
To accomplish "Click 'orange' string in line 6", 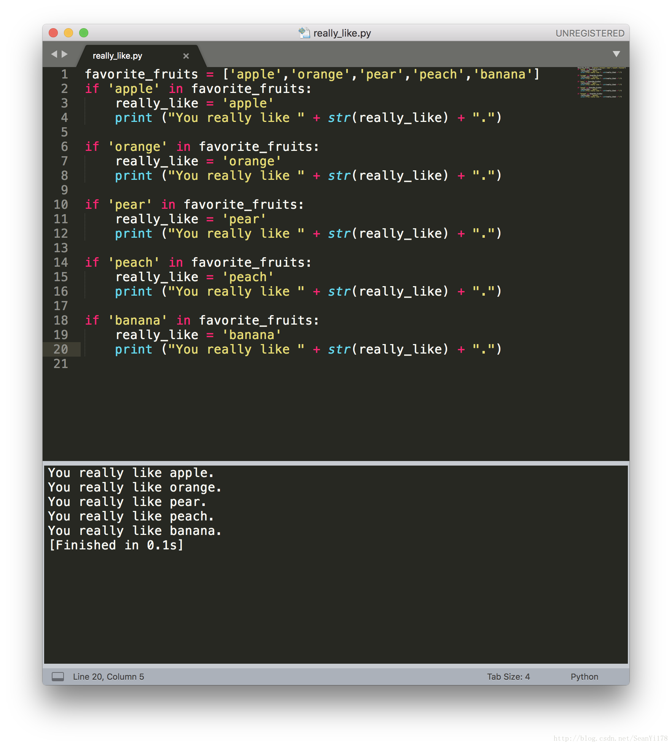I will 137,147.
